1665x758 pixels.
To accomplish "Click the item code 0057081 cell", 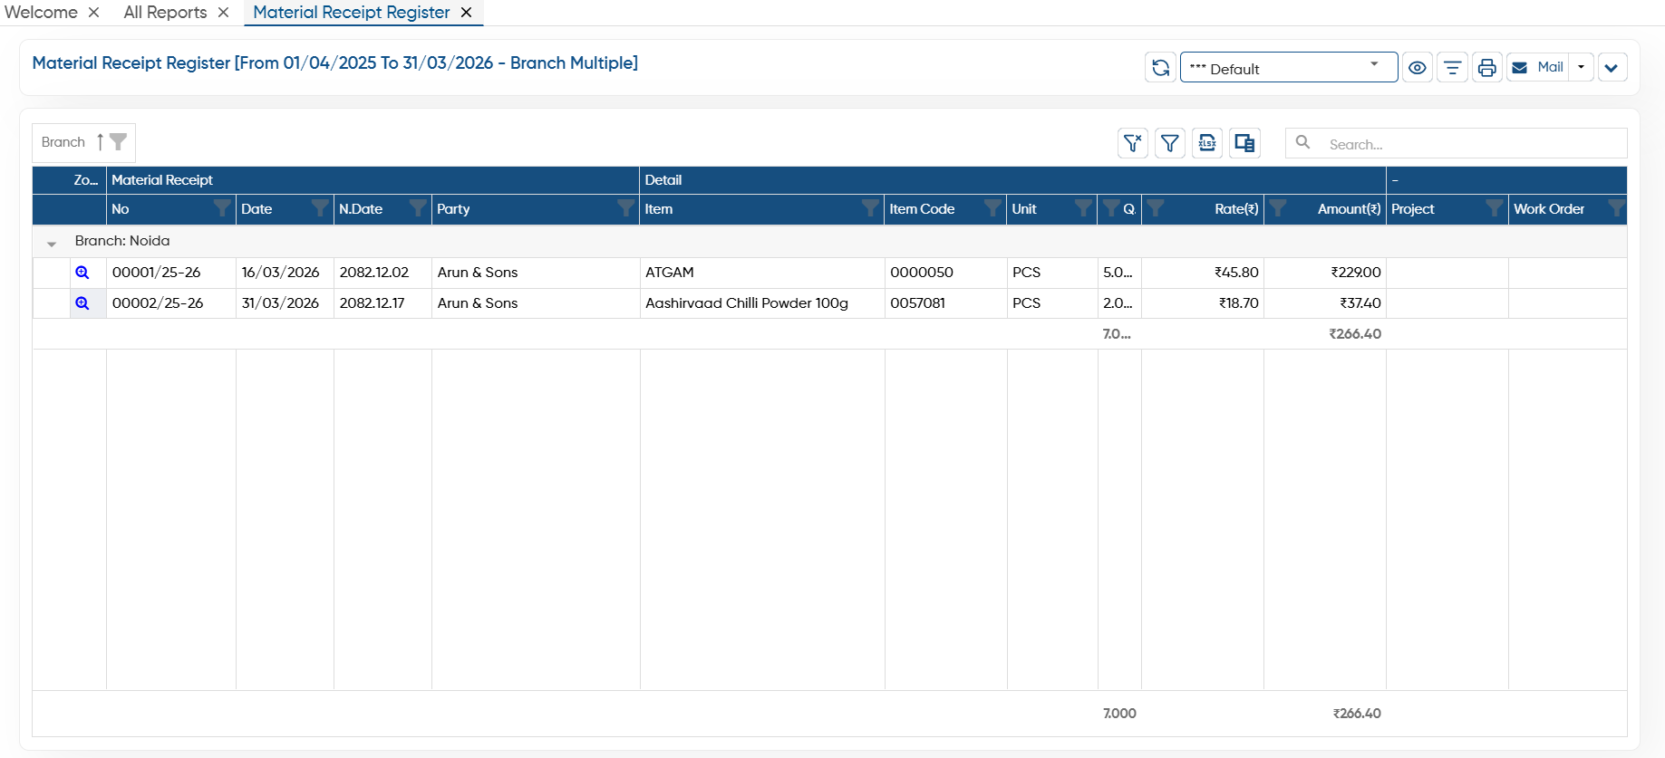I will pos(945,303).
